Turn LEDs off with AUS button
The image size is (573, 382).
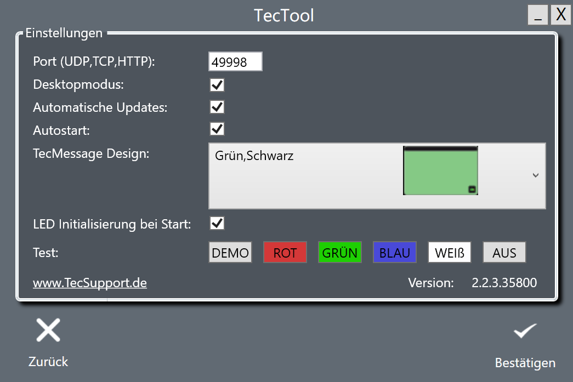point(504,252)
